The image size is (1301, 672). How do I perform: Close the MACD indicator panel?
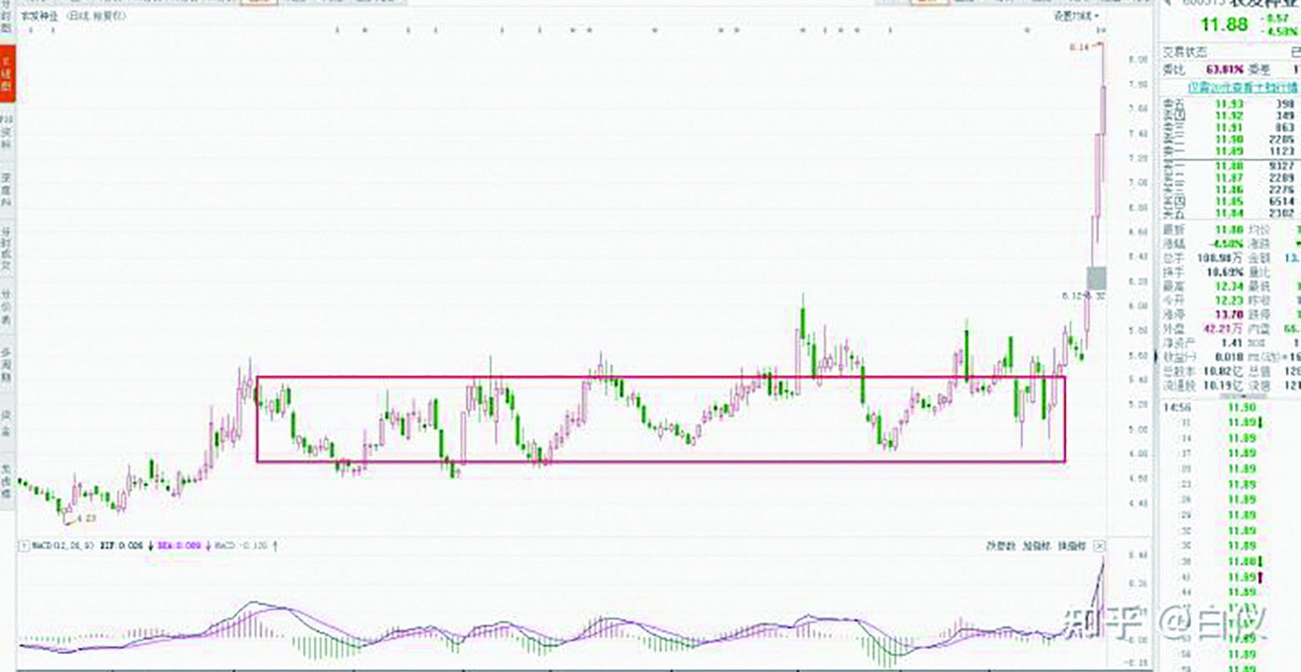click(1100, 546)
